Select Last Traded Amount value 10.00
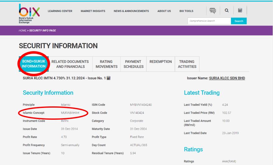 [226, 121]
